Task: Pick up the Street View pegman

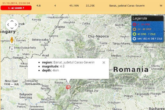Action: (12, 40)
